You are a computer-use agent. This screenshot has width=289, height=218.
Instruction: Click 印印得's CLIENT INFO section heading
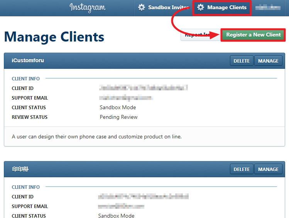25,187
